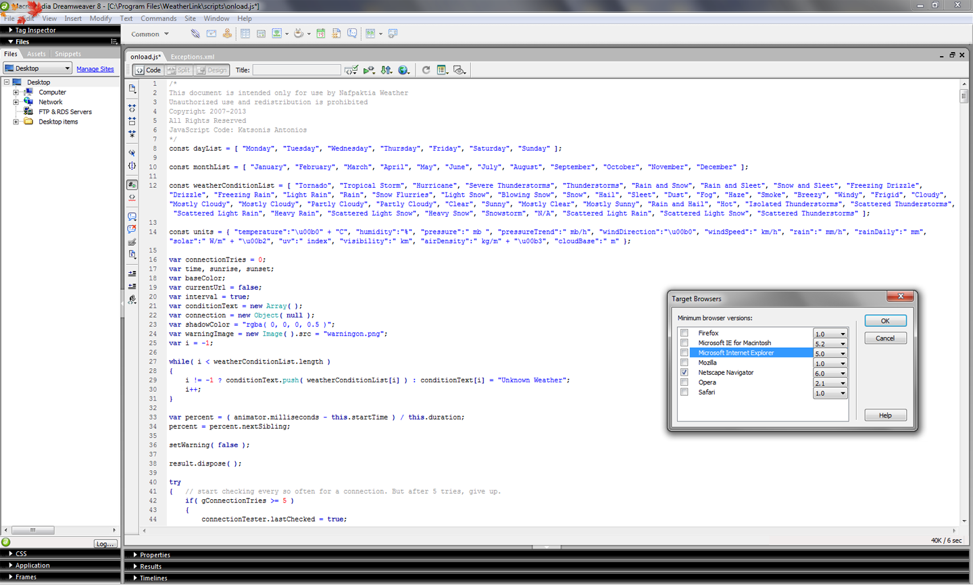Open Safari version dropdown
Image resolution: width=973 pixels, height=585 pixels.
pos(830,392)
